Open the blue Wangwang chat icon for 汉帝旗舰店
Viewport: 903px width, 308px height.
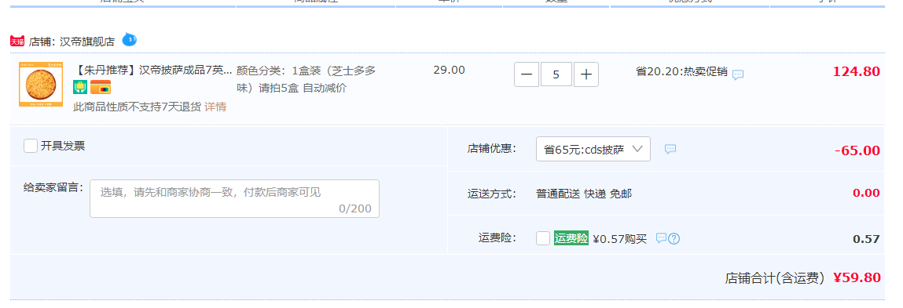(x=130, y=40)
